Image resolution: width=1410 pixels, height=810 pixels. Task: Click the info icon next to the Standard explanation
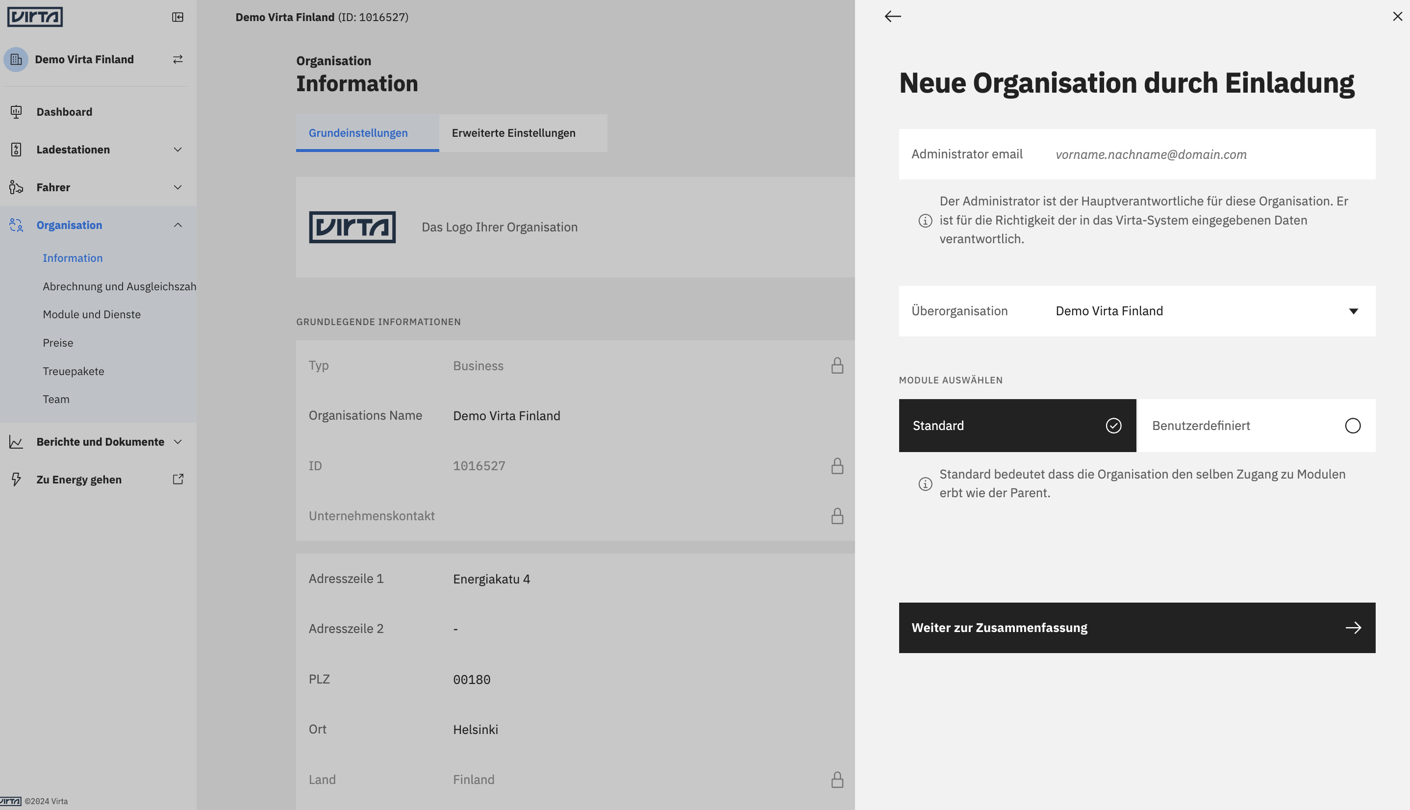[x=925, y=484]
